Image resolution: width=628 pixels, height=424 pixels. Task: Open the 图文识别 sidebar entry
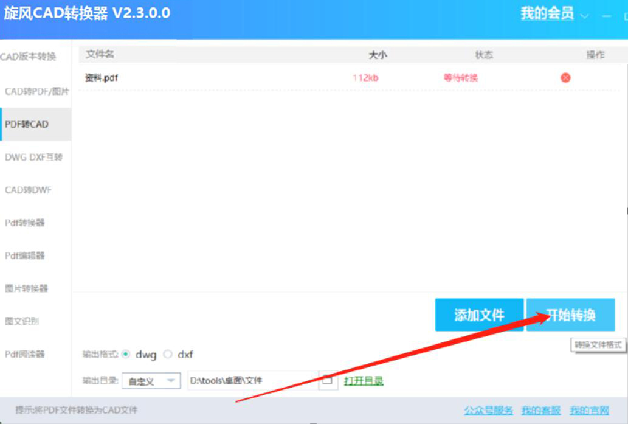point(22,321)
